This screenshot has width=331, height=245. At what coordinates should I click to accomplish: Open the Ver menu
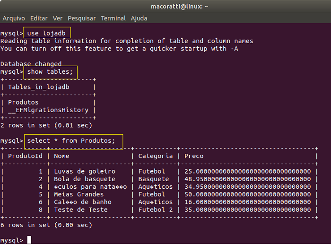tap(58, 18)
